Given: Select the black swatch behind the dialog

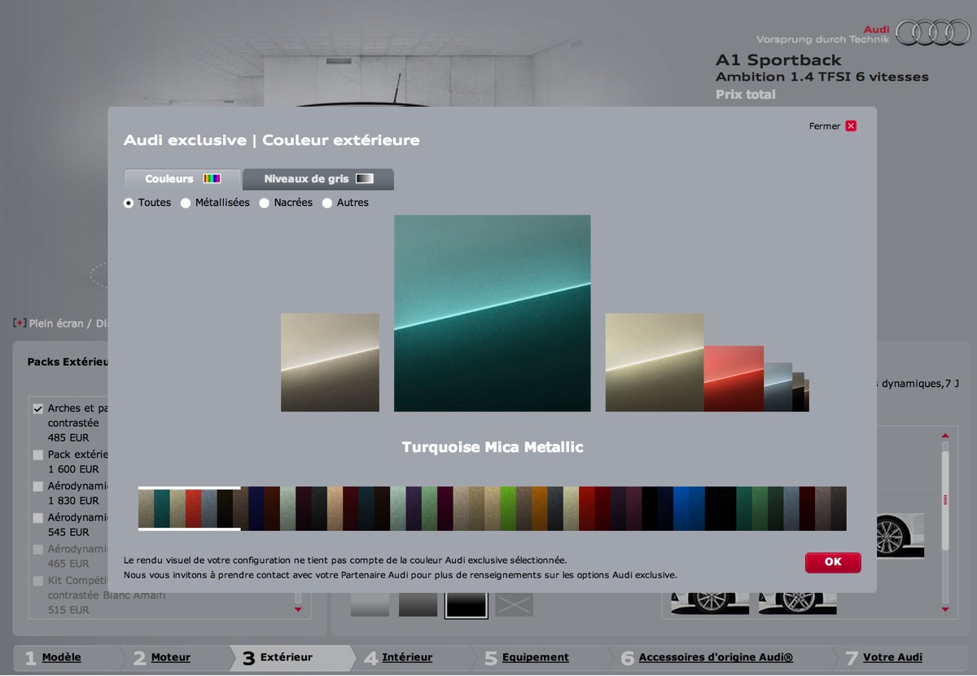Looking at the screenshot, I should tap(467, 604).
